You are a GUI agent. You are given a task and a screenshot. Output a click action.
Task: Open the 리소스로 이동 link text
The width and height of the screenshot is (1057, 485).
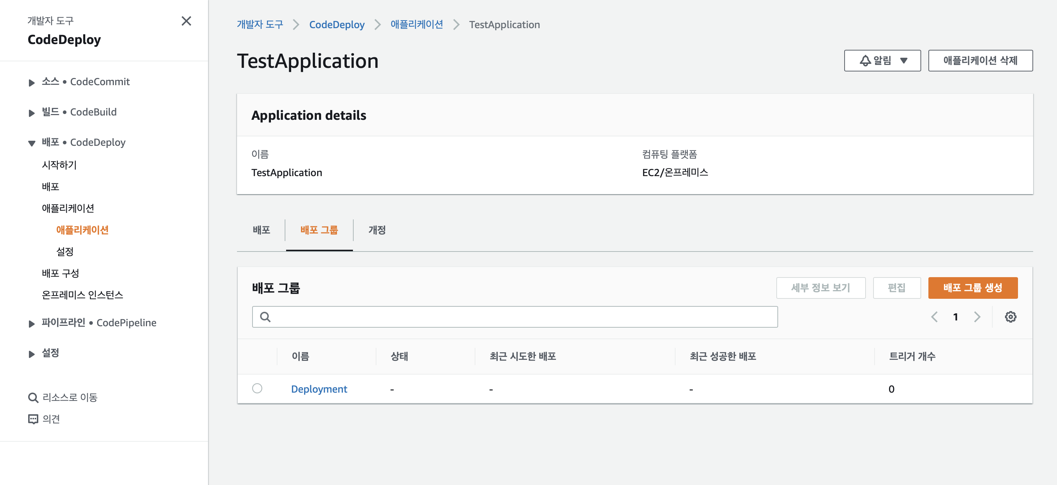(x=70, y=397)
